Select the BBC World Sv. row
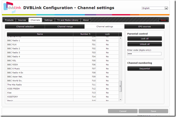The height and width of the screenshot is (117, 176). [63, 81]
